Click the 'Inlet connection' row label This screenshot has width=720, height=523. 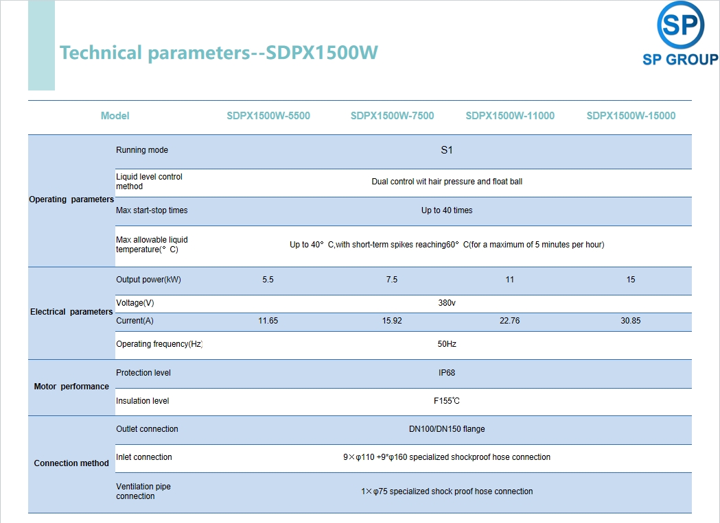click(143, 457)
